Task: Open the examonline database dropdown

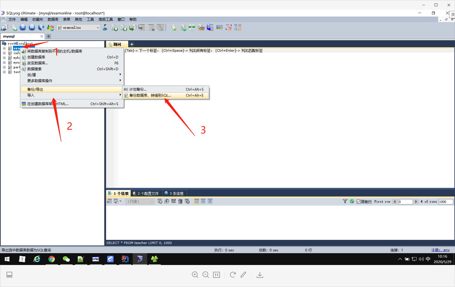Action: coord(79,28)
